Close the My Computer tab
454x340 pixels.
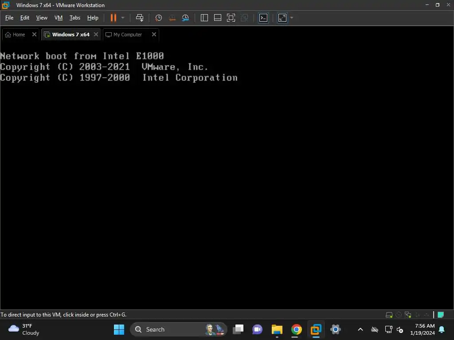pos(154,35)
